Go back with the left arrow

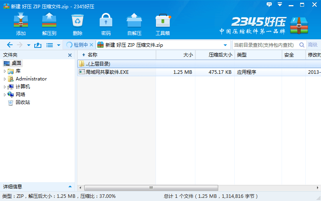coord(9,45)
